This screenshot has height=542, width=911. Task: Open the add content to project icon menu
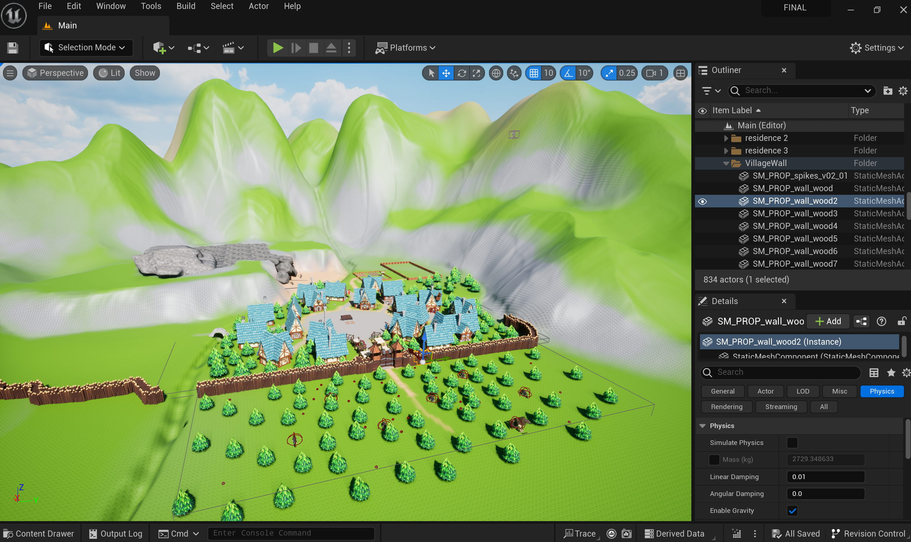coord(163,48)
